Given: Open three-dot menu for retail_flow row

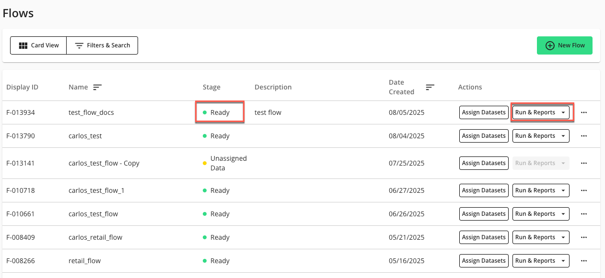Looking at the screenshot, I should [583, 261].
